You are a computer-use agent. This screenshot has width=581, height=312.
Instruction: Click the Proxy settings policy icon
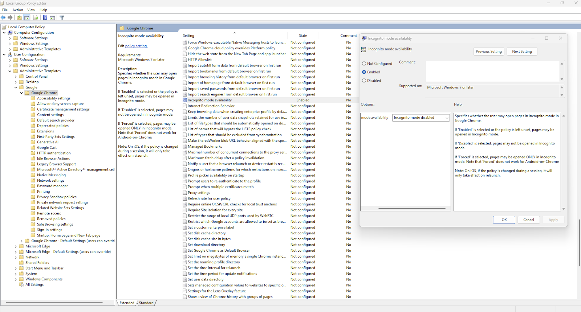pos(185,193)
